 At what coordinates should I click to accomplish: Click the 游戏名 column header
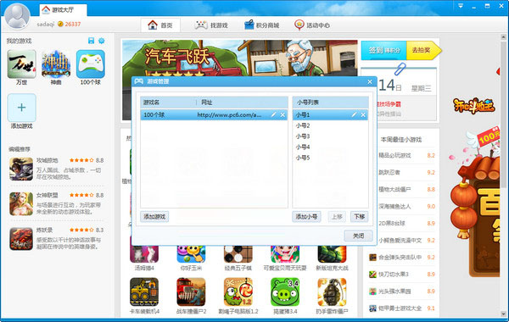[168, 103]
